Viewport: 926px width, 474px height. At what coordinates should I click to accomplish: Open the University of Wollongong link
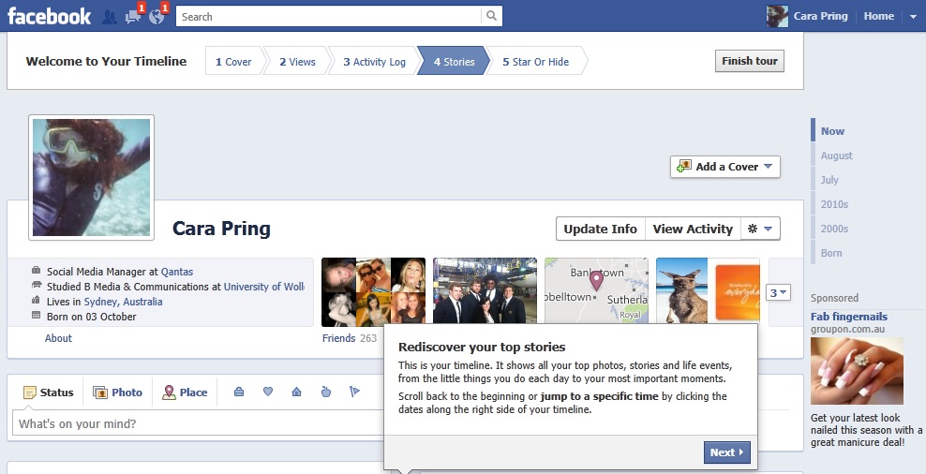[264, 287]
